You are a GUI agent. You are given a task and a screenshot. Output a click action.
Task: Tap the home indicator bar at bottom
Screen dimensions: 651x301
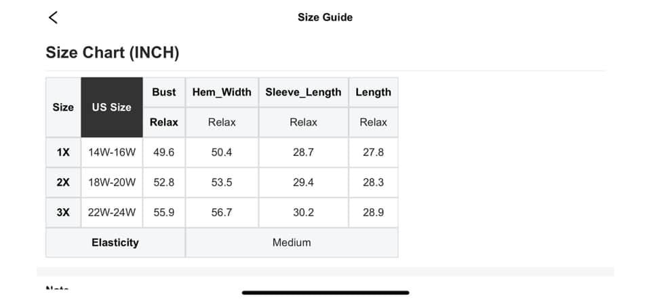tap(325, 293)
